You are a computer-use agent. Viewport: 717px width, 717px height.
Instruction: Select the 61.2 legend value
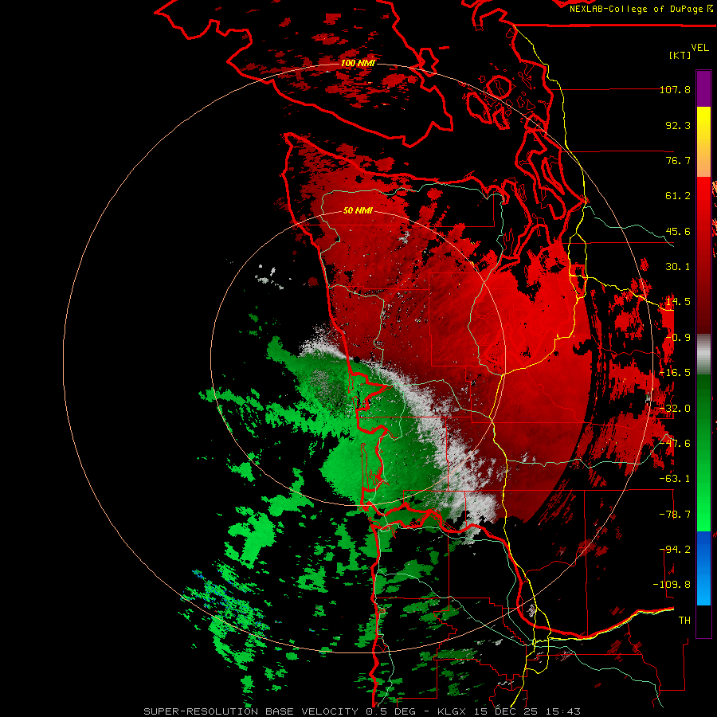(x=678, y=196)
